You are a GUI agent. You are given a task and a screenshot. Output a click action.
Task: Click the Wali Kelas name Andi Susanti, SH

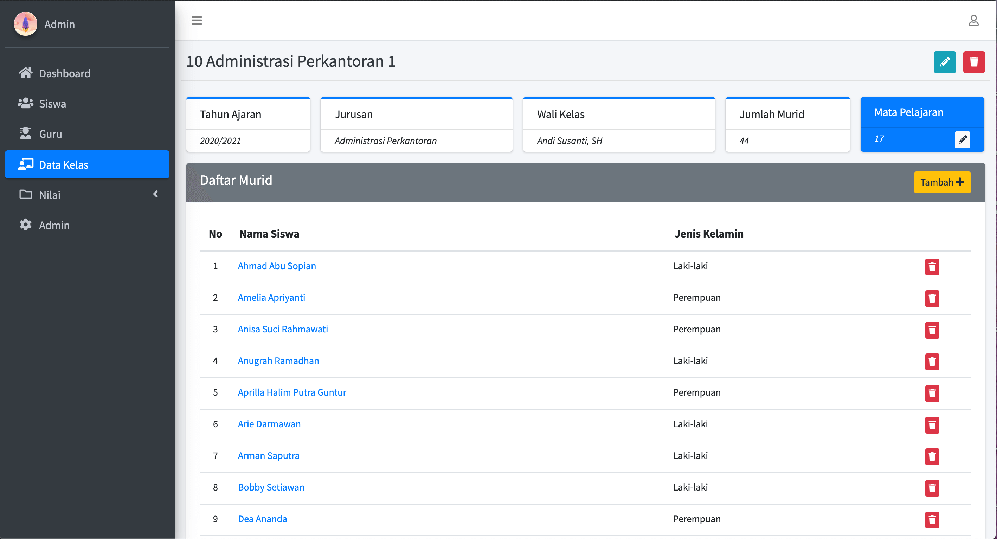point(569,141)
